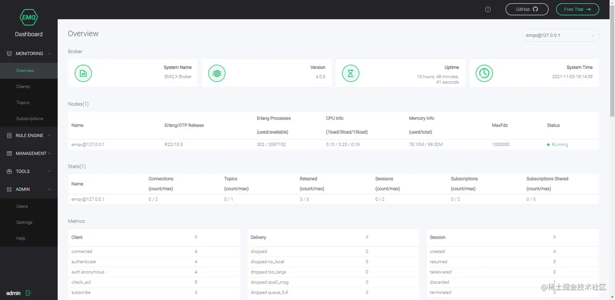The width and height of the screenshot is (615, 300).
Task: Click the authenticate metric row
Action: (154, 262)
